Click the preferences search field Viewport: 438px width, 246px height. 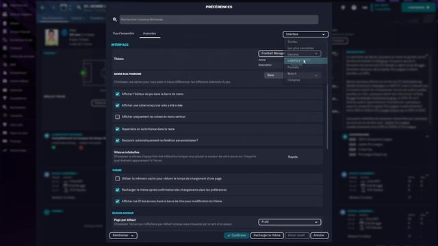tap(219, 20)
